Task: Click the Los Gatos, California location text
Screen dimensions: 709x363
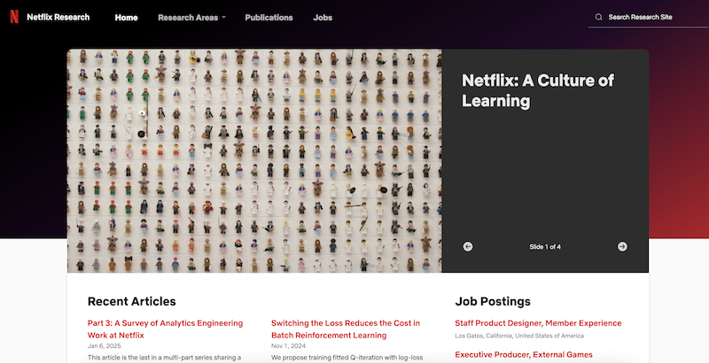Action: click(519, 336)
